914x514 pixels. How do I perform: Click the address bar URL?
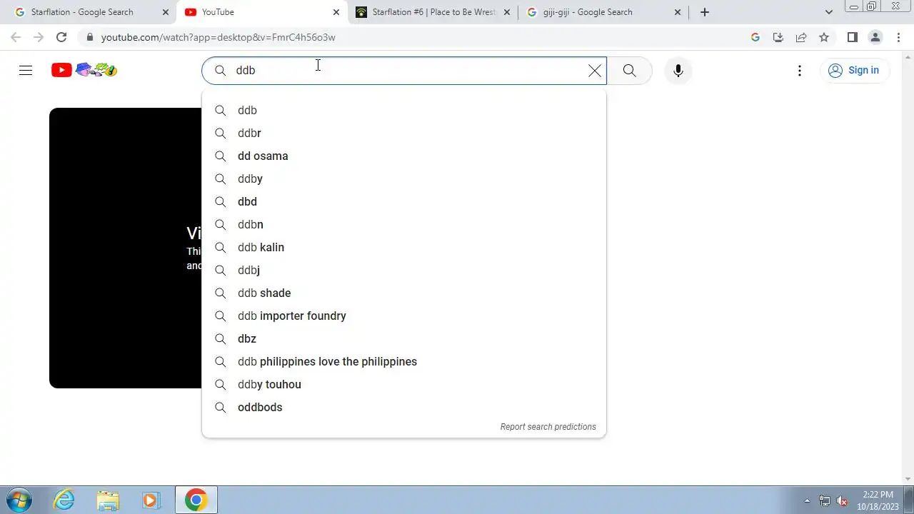[219, 37]
